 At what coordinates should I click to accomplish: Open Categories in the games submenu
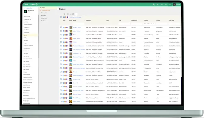click(44, 13)
